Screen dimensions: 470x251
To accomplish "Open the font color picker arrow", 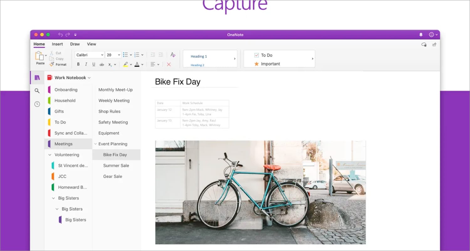I will point(142,65).
